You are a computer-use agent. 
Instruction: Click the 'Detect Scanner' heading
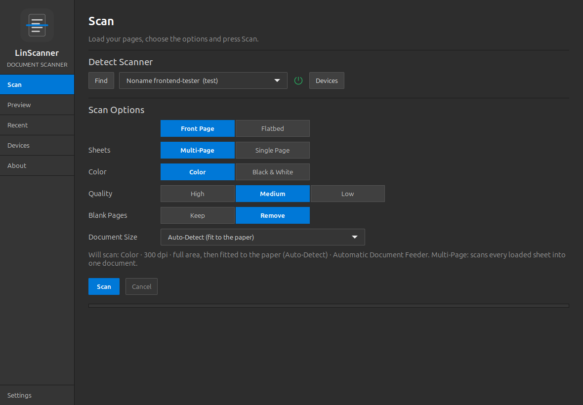tap(121, 62)
